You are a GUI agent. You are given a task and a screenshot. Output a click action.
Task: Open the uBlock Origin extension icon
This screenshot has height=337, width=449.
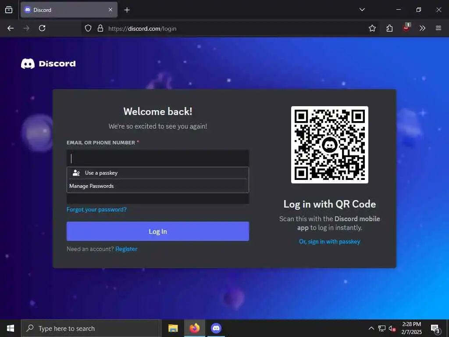click(406, 28)
